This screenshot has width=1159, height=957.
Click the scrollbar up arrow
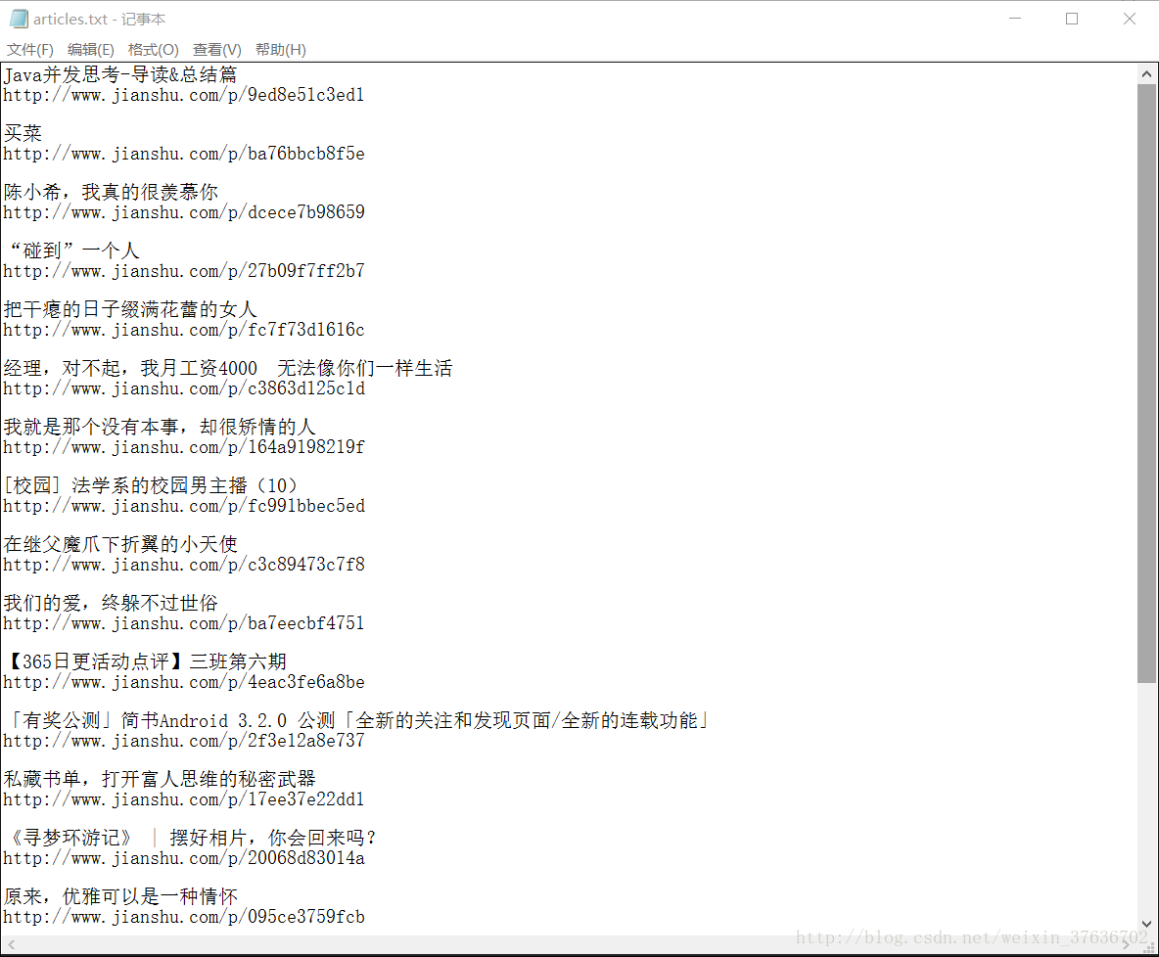[x=1145, y=71]
